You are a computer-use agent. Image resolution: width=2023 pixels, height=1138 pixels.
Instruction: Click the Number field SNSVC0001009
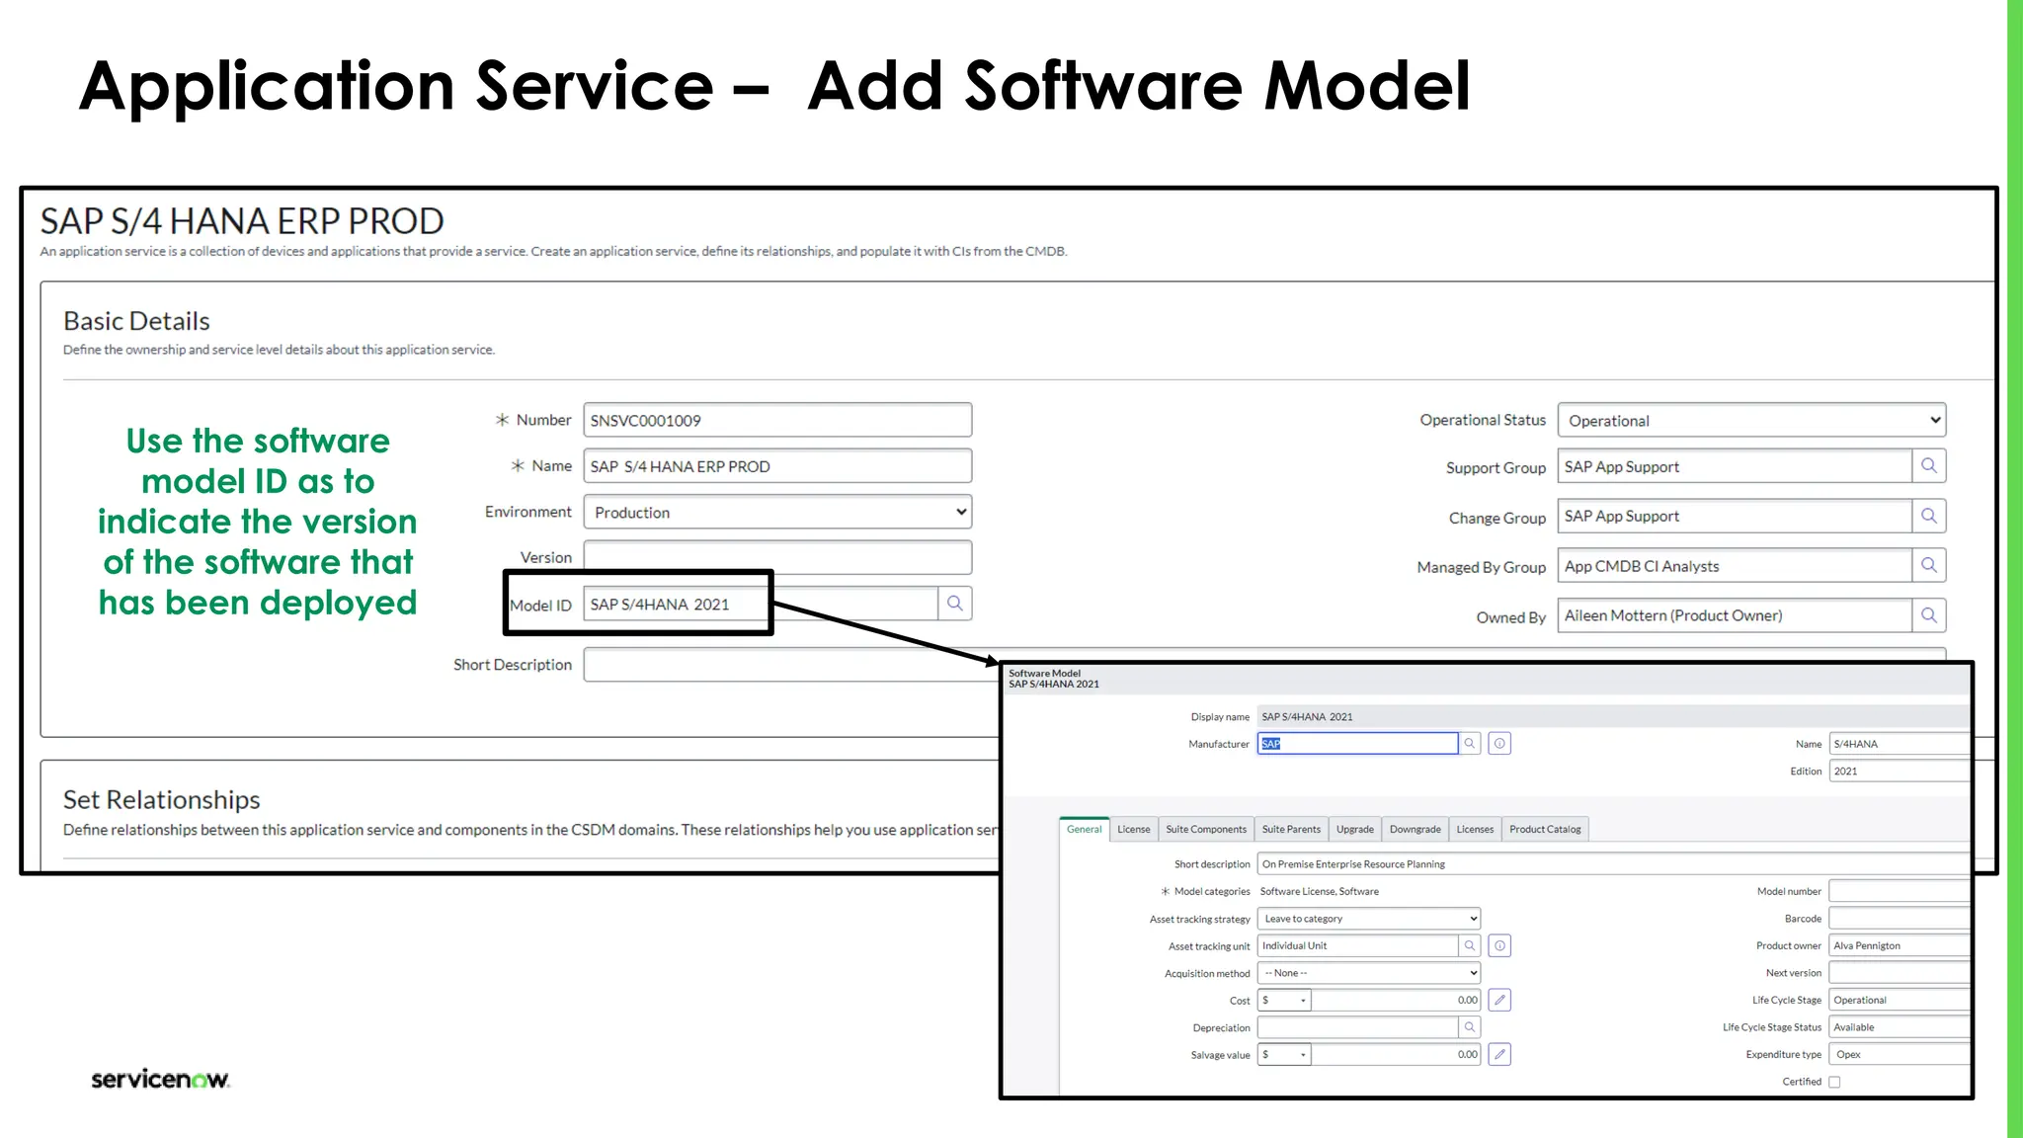(x=777, y=420)
